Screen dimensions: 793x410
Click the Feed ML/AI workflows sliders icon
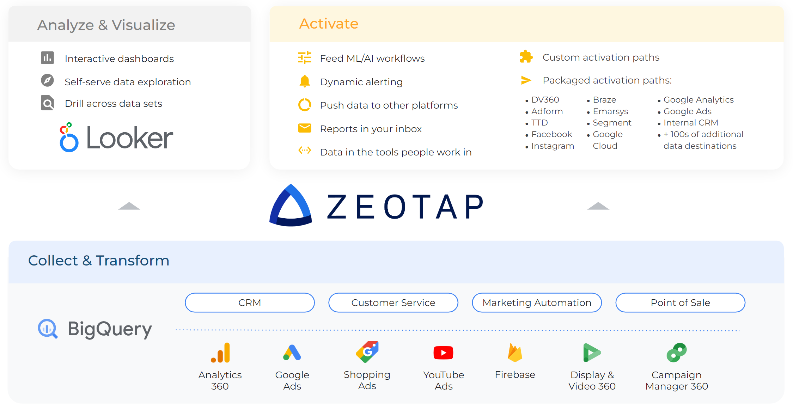pos(305,57)
